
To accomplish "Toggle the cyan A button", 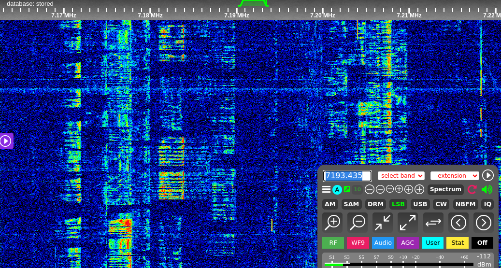I will 337,190.
